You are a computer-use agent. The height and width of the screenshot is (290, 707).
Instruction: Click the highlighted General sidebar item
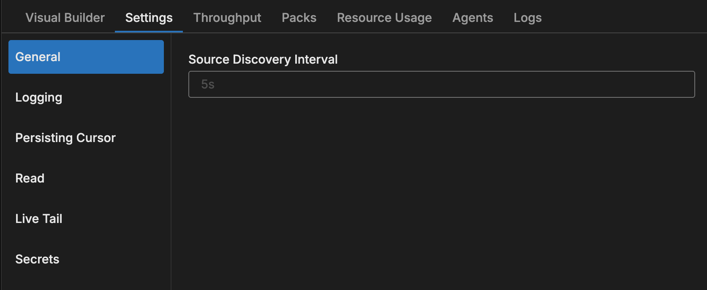click(86, 57)
